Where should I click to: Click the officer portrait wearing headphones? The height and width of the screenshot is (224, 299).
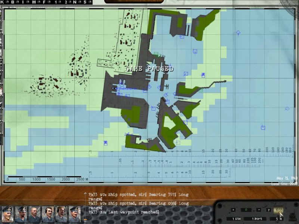[x=49, y=214]
